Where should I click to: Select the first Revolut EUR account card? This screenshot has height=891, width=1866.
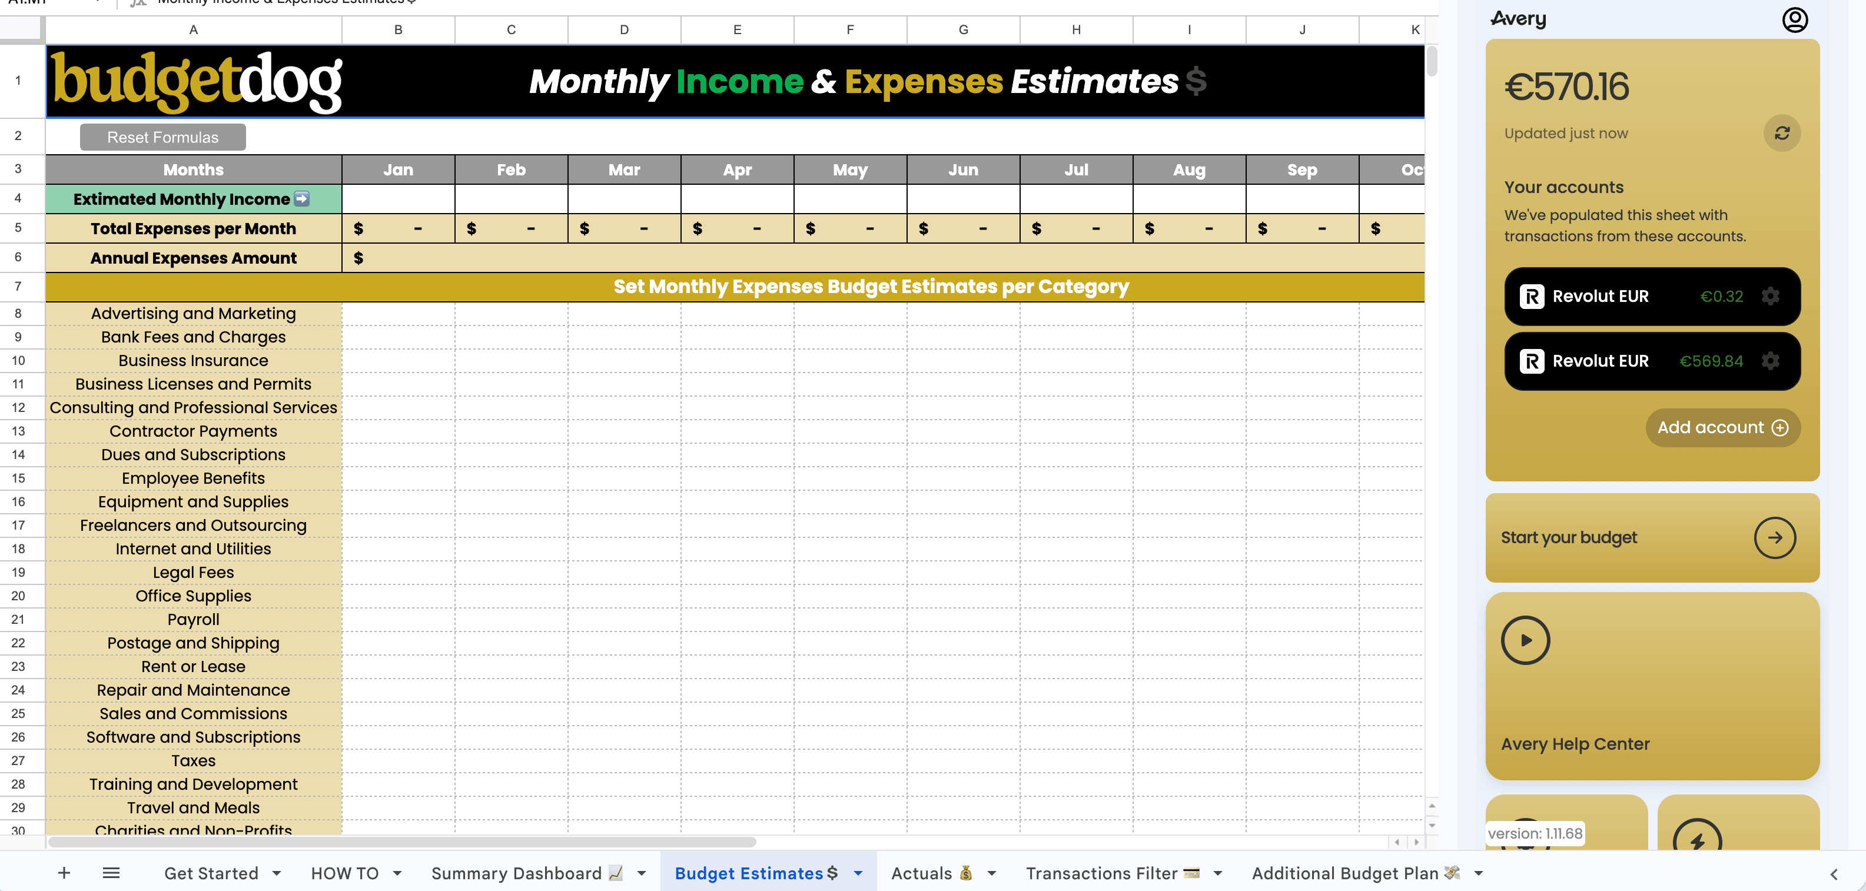tap(1652, 296)
